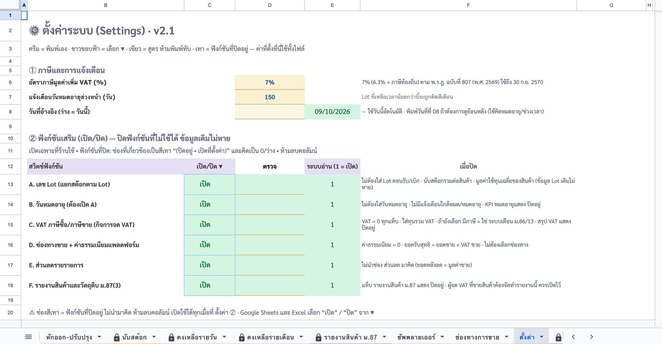The image size is (662, 344).
Task: Open the ตั้งค่า tab dropdown arrow
Action: click(542, 337)
